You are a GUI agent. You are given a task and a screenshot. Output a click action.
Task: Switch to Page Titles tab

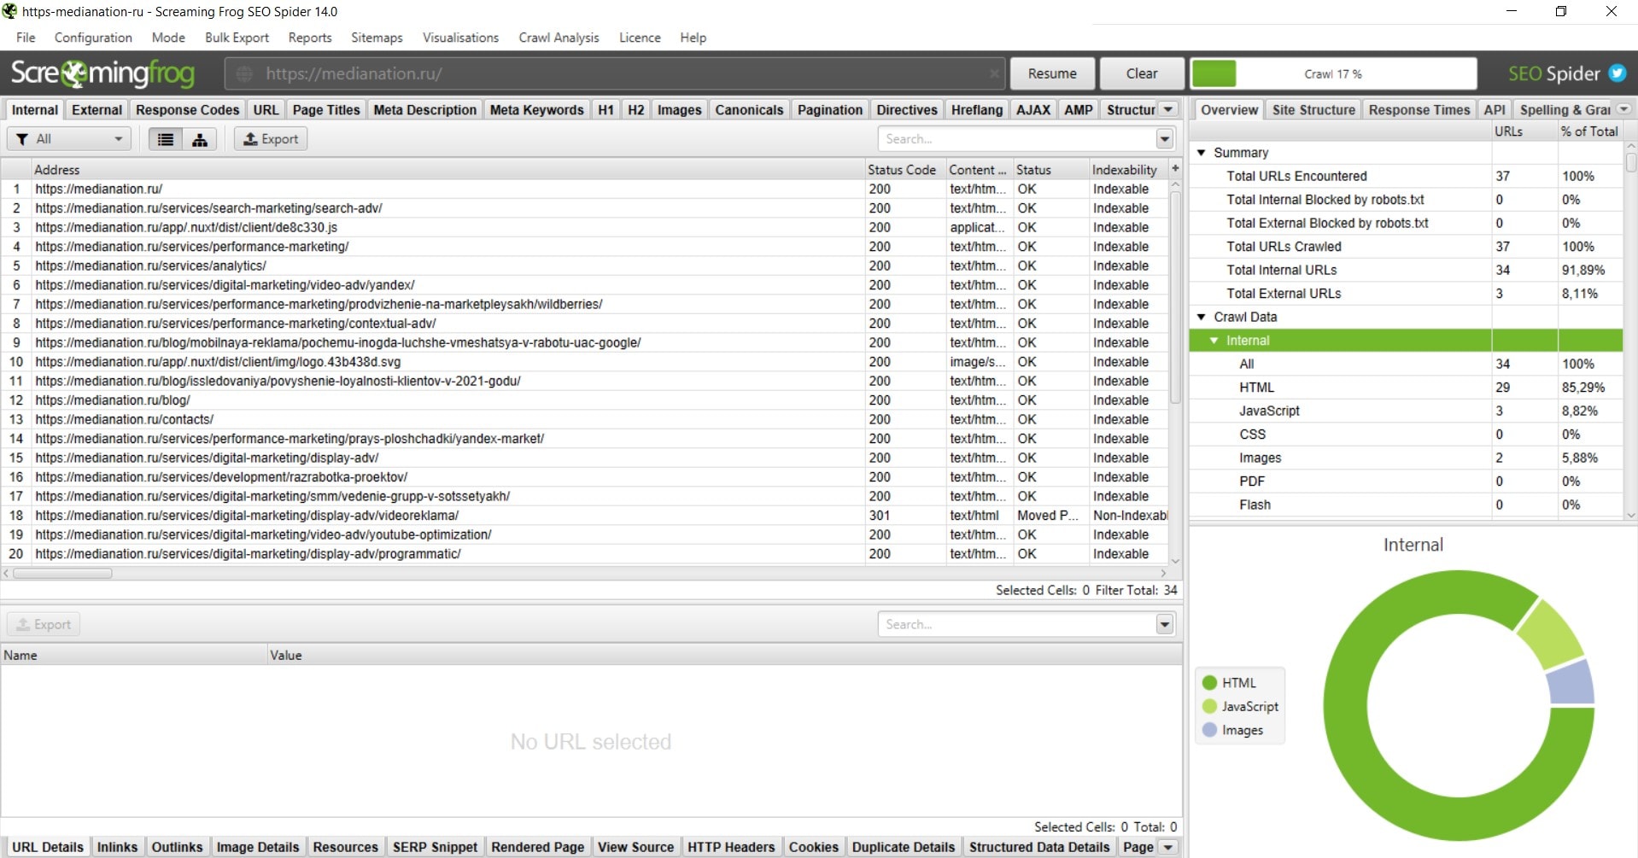pyautogui.click(x=326, y=110)
